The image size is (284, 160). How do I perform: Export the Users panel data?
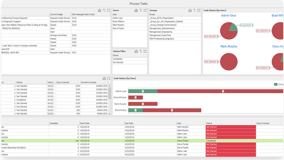tap(136, 10)
